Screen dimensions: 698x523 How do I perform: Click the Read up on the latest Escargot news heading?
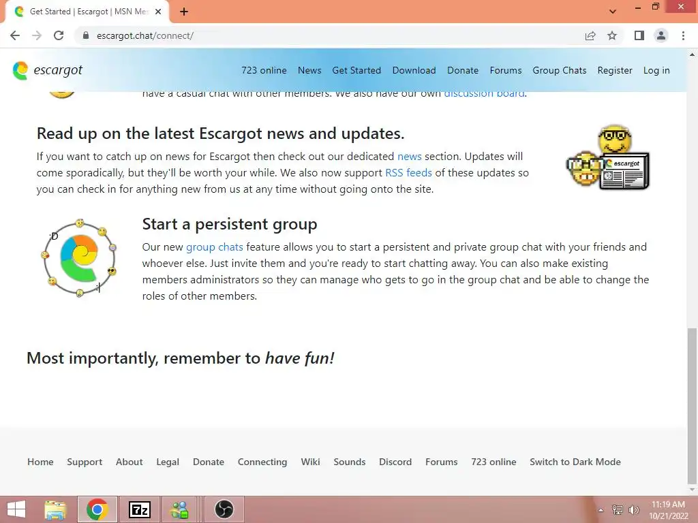pos(220,133)
